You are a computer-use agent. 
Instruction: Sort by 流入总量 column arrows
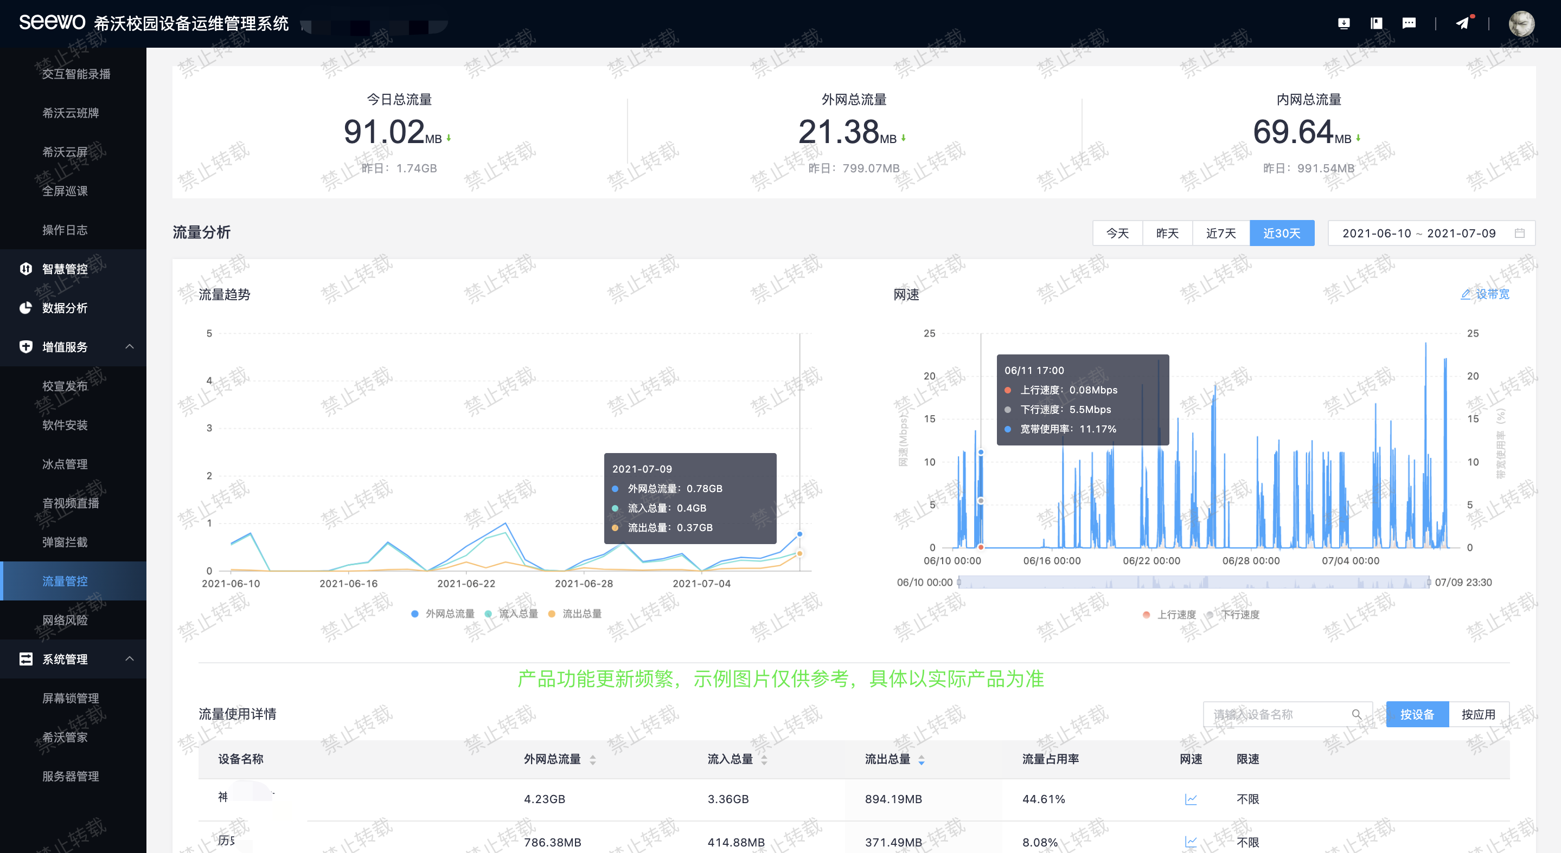[x=764, y=760]
